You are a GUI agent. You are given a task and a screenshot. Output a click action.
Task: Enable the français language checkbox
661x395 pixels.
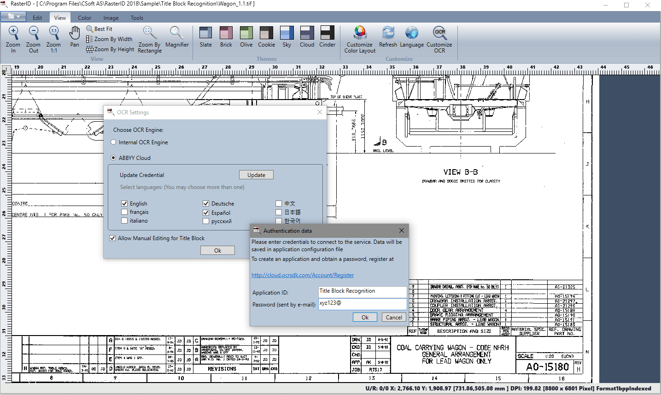point(124,212)
